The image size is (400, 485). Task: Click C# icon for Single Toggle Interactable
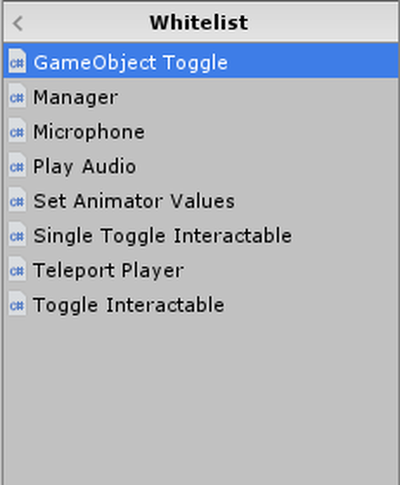click(x=17, y=235)
